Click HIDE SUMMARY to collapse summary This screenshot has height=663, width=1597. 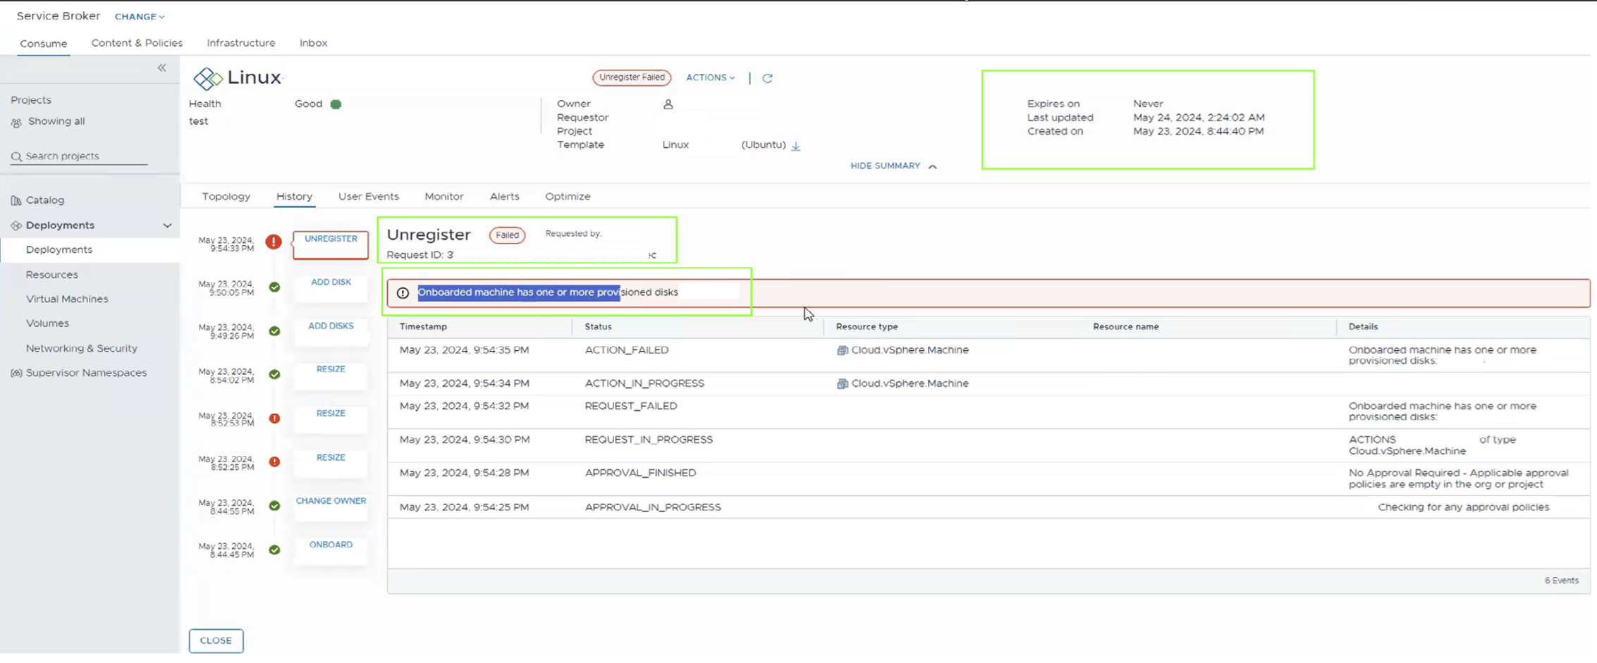893,166
